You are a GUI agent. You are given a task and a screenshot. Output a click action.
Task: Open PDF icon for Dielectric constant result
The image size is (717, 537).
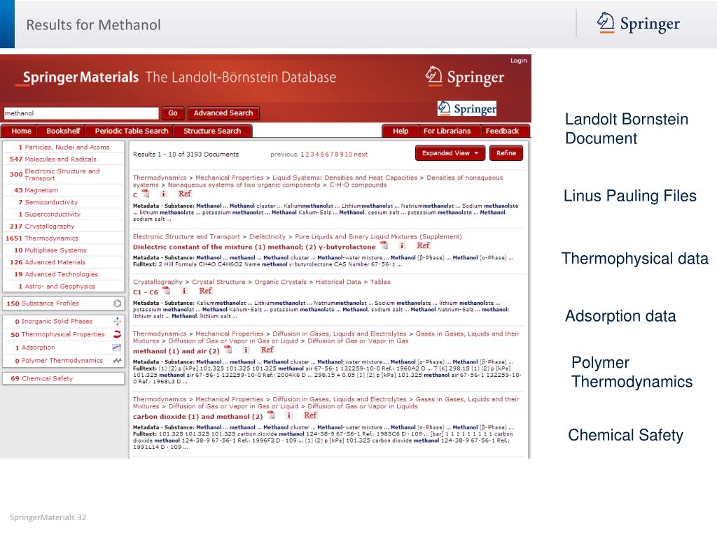point(384,245)
